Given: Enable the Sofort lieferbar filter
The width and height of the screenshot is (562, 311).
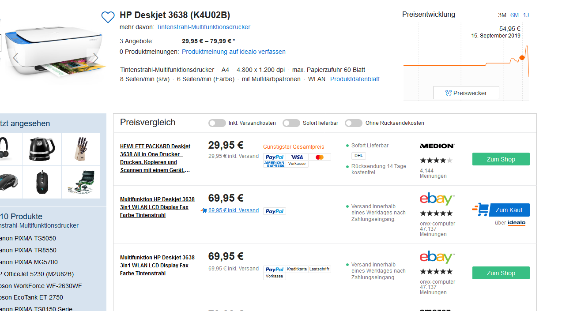Looking at the screenshot, I should coord(291,123).
